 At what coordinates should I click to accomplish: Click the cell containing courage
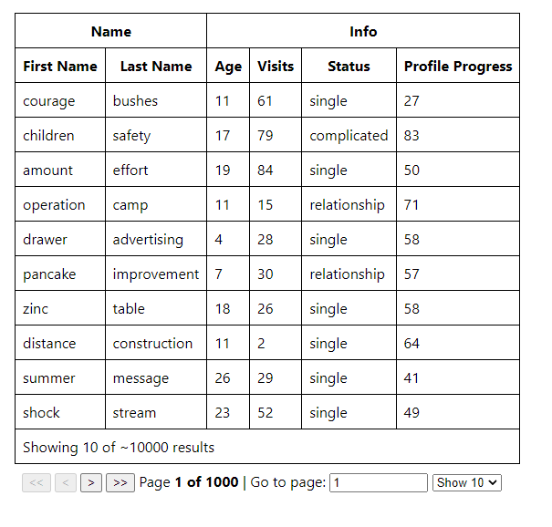click(x=49, y=101)
